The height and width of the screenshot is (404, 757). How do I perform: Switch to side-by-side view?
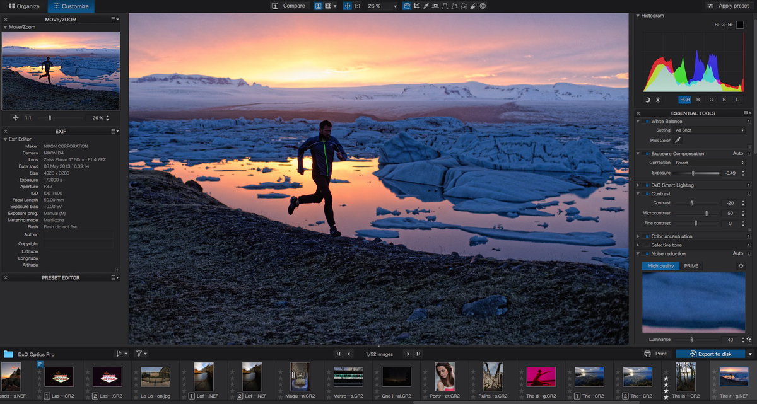point(328,6)
